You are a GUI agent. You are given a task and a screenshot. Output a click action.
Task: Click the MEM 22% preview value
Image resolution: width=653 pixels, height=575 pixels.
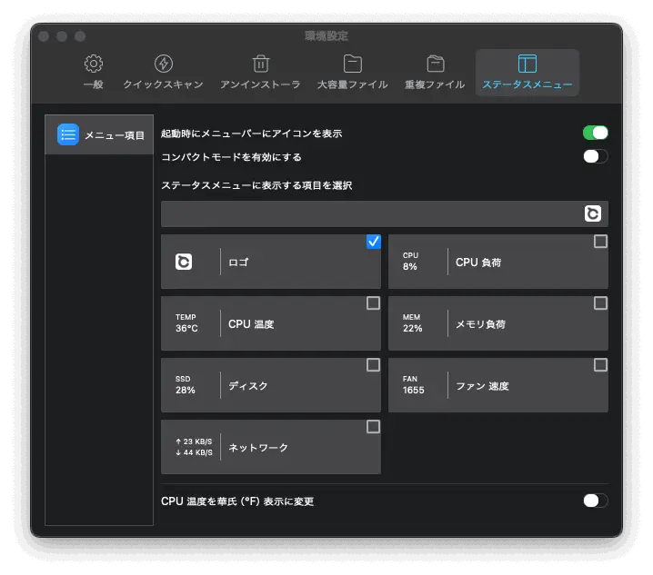point(412,323)
